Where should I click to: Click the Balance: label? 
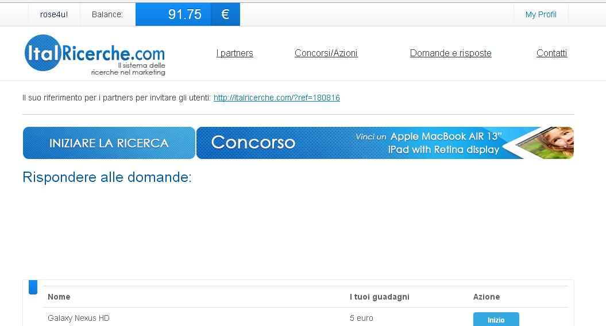(107, 14)
